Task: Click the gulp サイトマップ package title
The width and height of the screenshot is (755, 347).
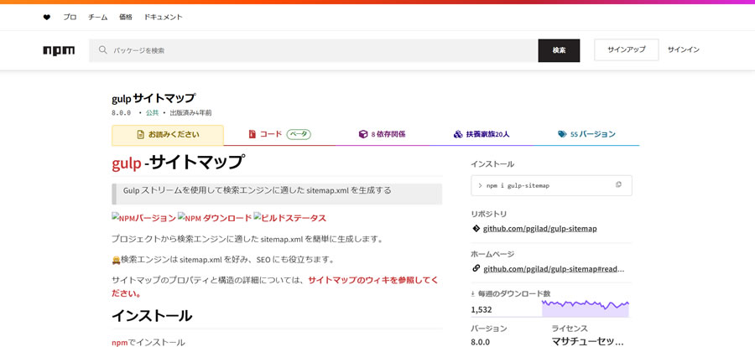Action: click(154, 98)
